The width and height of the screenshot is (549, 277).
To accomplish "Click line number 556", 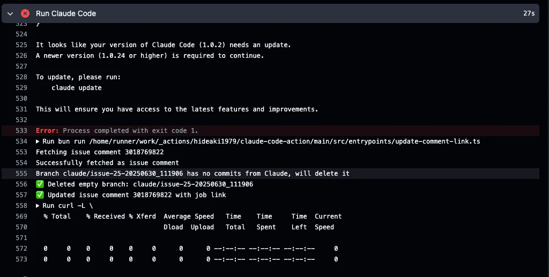I will 21,184.
